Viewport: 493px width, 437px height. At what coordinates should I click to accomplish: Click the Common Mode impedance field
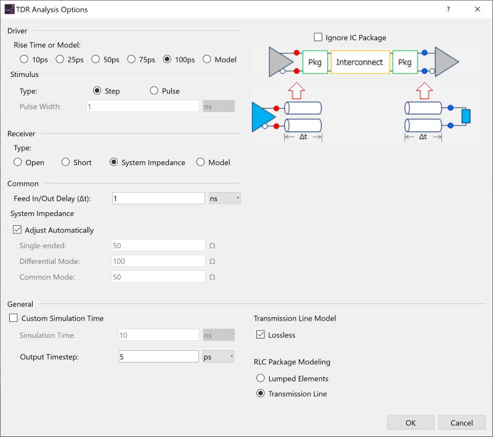[x=159, y=276]
